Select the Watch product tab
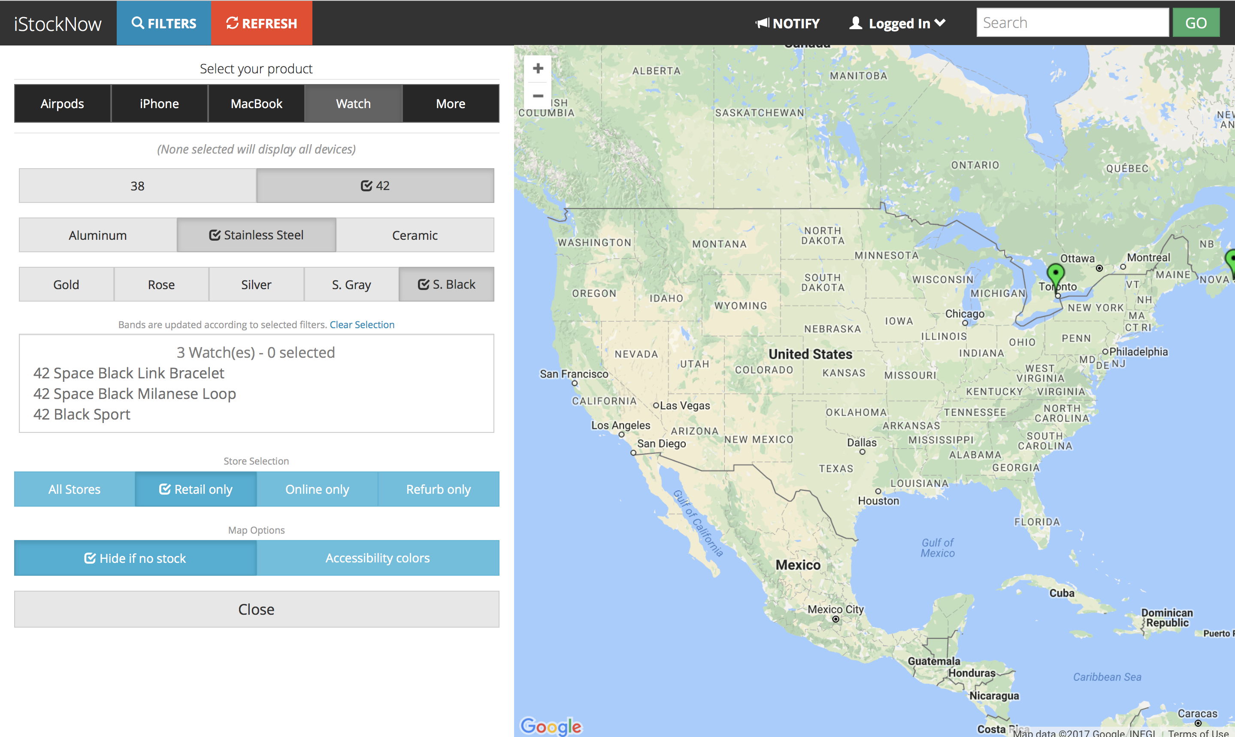The height and width of the screenshot is (737, 1235). click(353, 103)
